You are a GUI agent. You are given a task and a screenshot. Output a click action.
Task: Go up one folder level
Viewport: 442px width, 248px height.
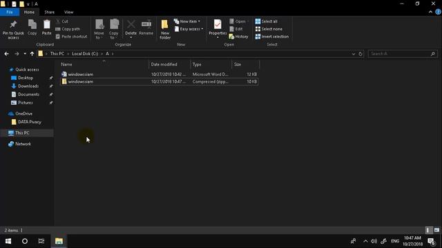(32, 54)
